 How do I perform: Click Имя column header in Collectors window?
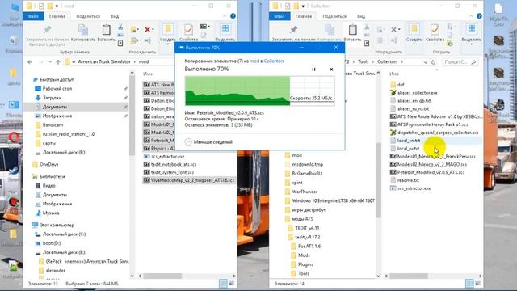click(394, 74)
